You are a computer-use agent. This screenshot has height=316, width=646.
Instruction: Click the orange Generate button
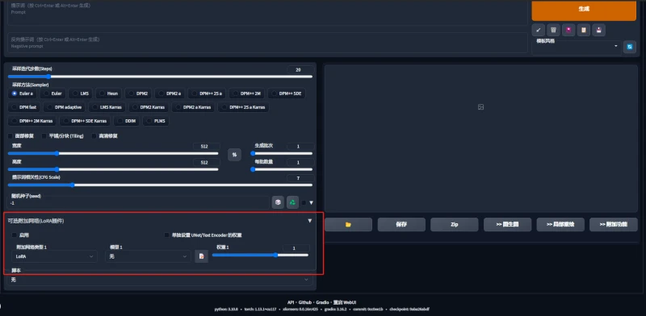(584, 9)
